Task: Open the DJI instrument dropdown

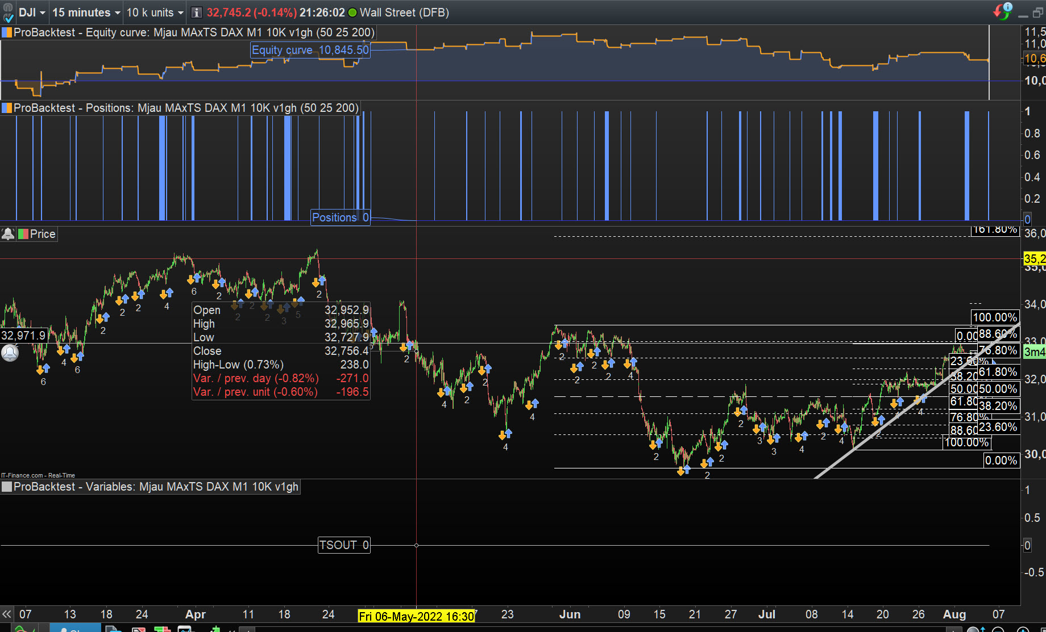Action: point(32,12)
